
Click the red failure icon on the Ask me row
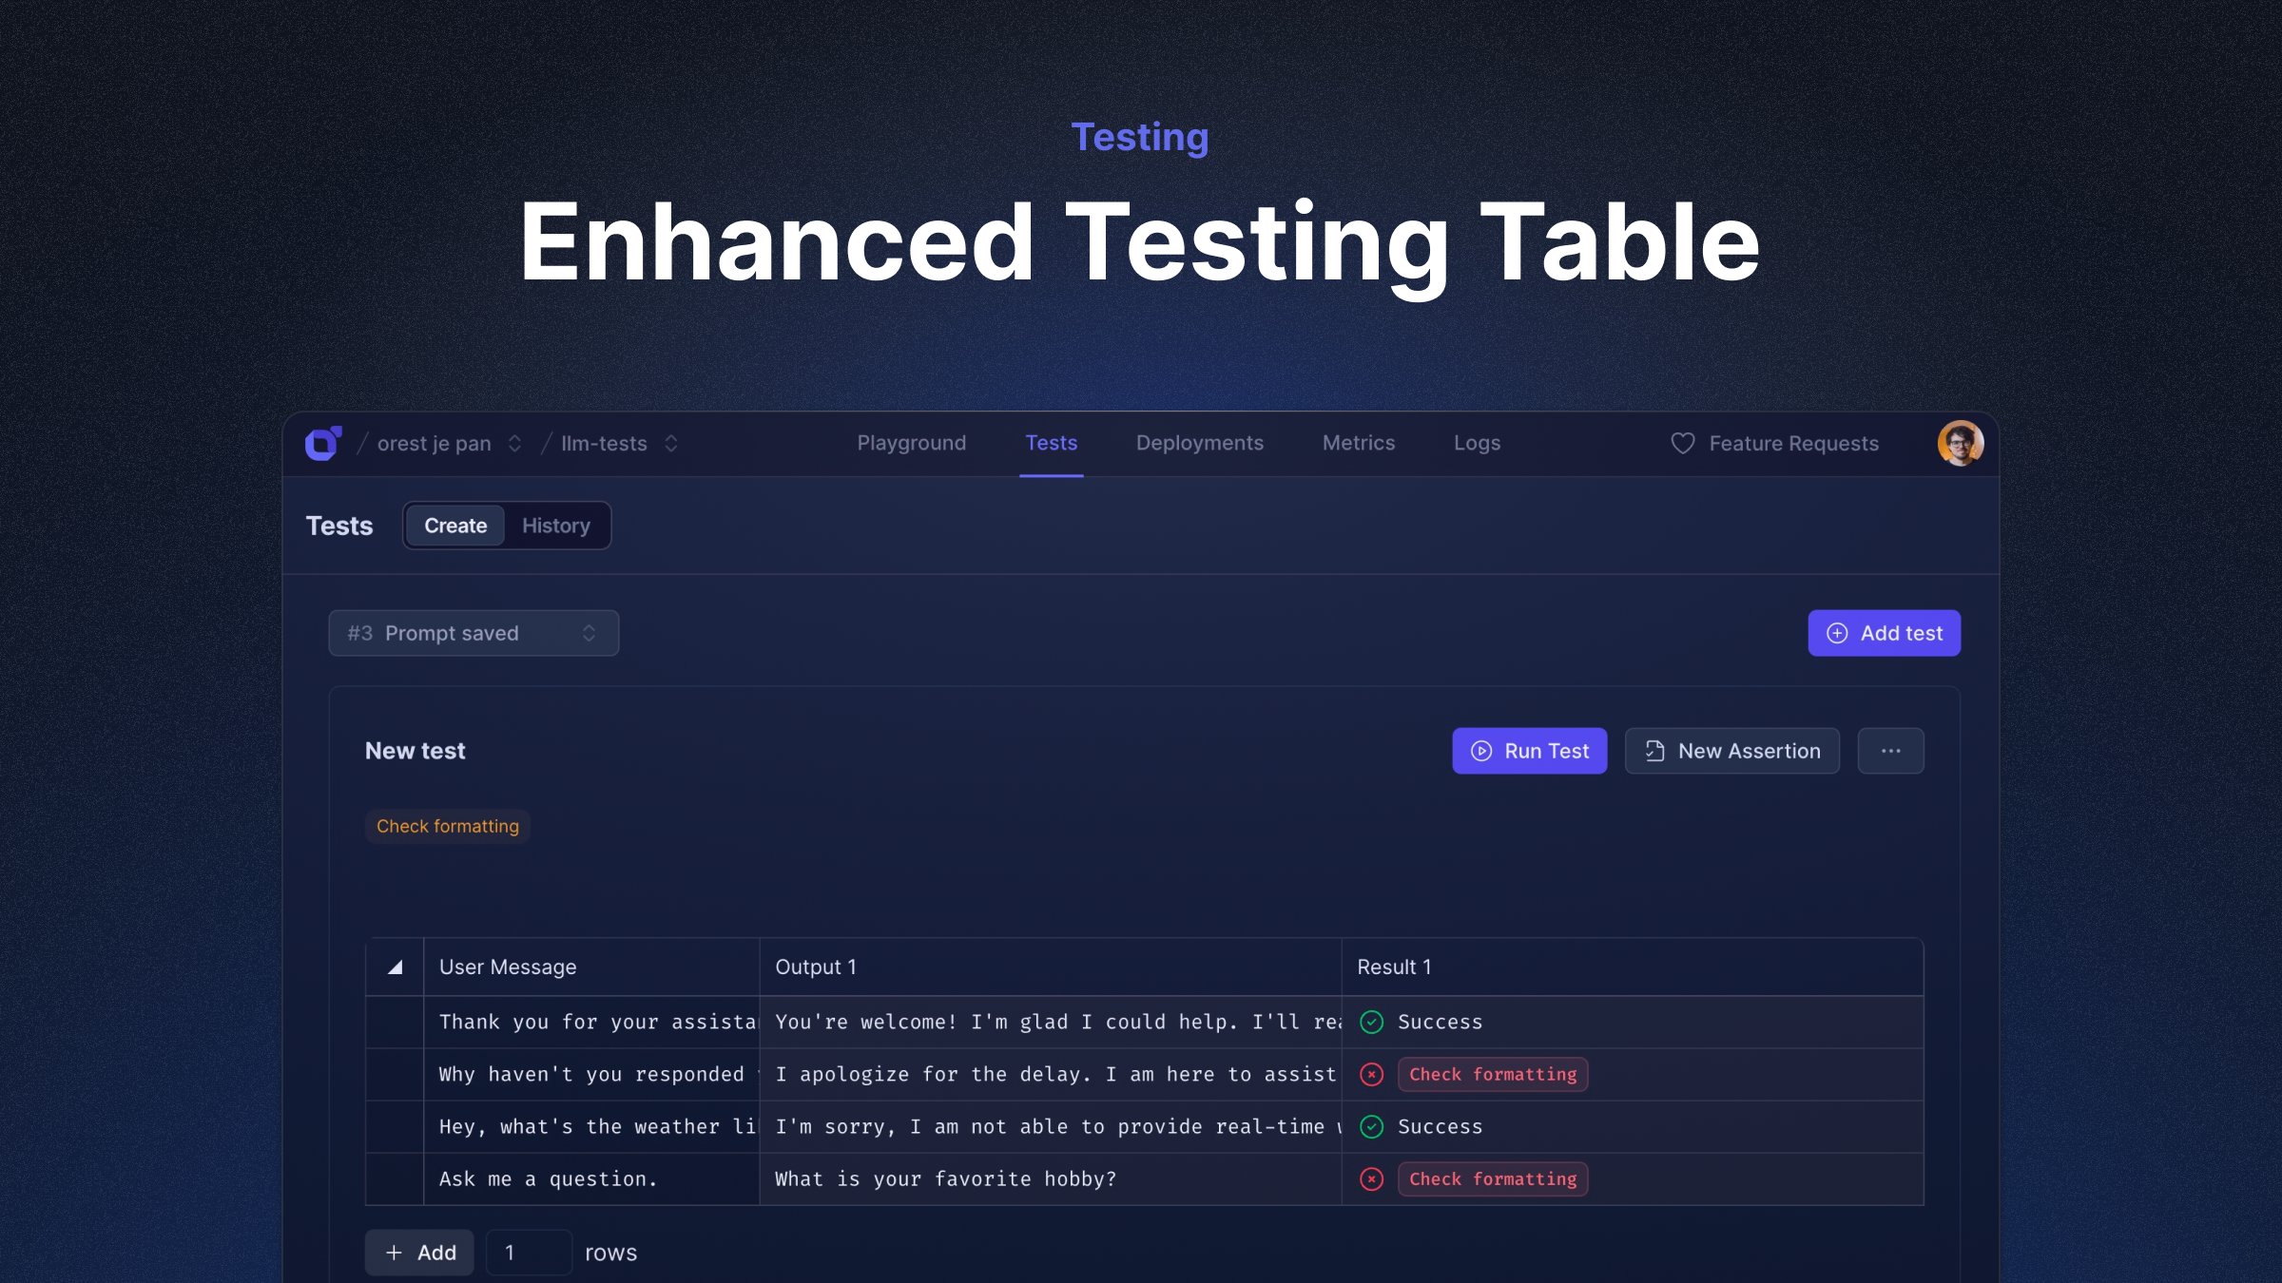click(x=1371, y=1178)
